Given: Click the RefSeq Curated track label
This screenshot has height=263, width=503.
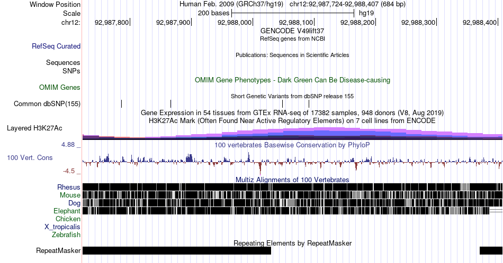Looking at the screenshot, I should (x=56, y=46).
